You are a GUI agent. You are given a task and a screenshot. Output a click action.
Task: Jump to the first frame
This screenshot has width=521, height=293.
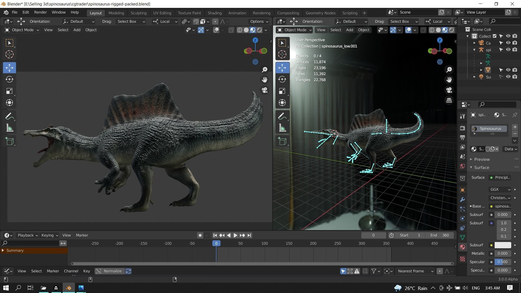pos(215,235)
